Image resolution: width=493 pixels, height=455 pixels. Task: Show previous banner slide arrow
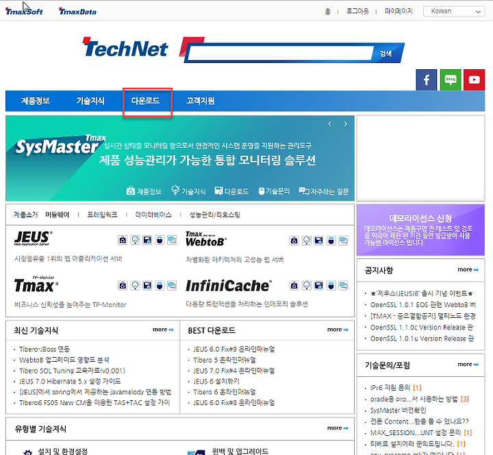(329, 123)
